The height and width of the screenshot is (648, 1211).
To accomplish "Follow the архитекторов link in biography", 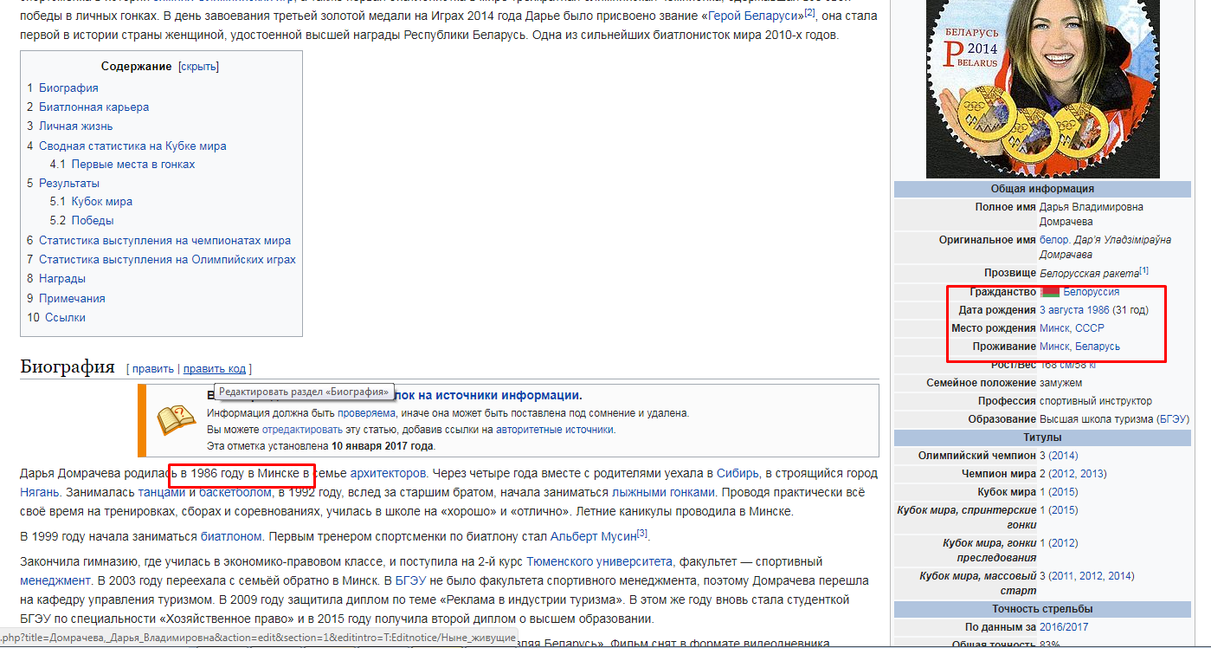I will pyautogui.click(x=388, y=473).
